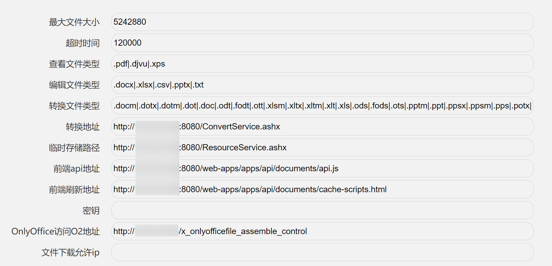
Task: Click the 临时存储路径 ResourceService.ashx input
Action: click(322, 148)
